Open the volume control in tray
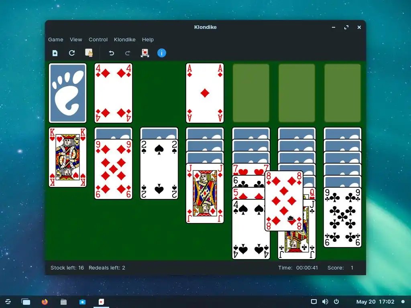The image size is (411, 308). click(325, 302)
